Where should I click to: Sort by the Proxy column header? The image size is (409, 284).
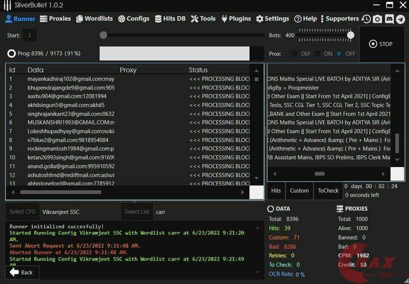click(128, 70)
